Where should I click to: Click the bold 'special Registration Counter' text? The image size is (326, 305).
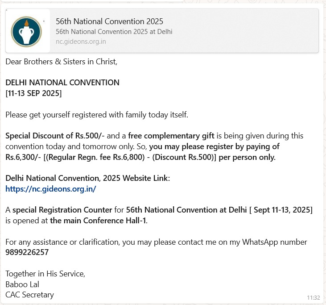(62, 210)
